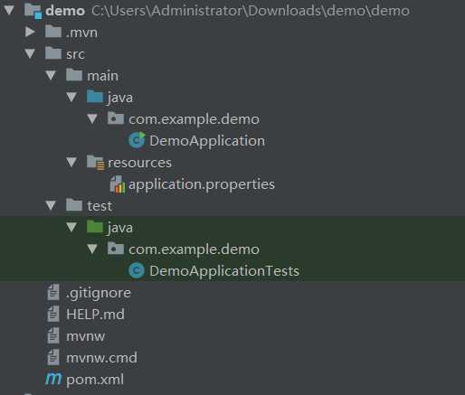This screenshot has width=465, height=395.
Task: Select the src folder name
Action: point(75,54)
